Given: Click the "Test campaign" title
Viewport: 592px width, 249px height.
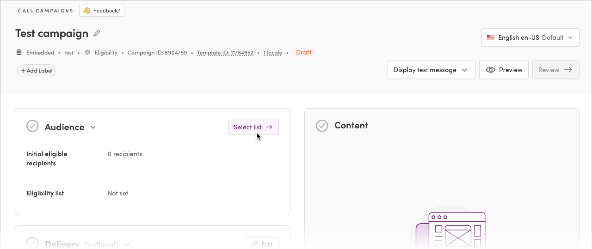Looking at the screenshot, I should tap(52, 33).
